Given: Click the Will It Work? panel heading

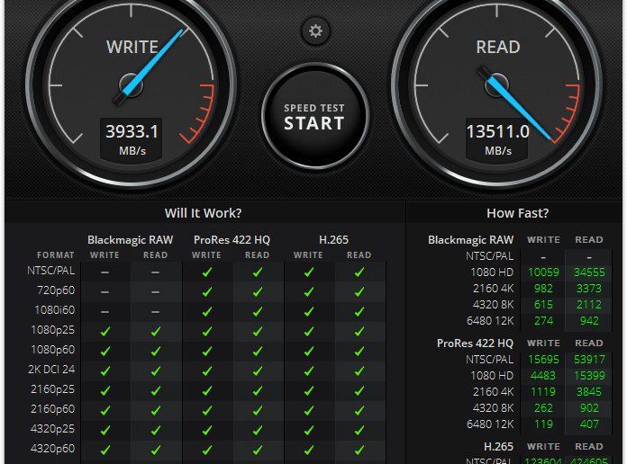Looking at the screenshot, I should pos(203,213).
